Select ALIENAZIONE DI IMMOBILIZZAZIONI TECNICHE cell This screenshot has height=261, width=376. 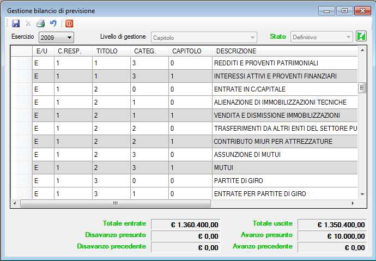click(x=285, y=102)
